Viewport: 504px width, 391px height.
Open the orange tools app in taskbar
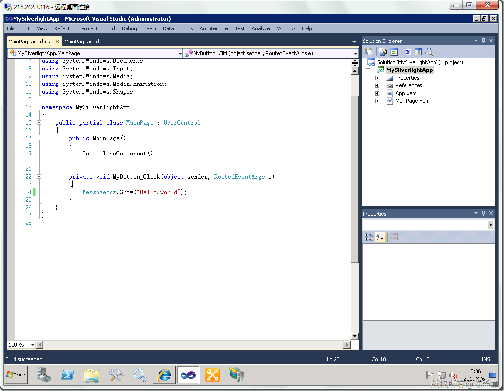click(x=212, y=375)
